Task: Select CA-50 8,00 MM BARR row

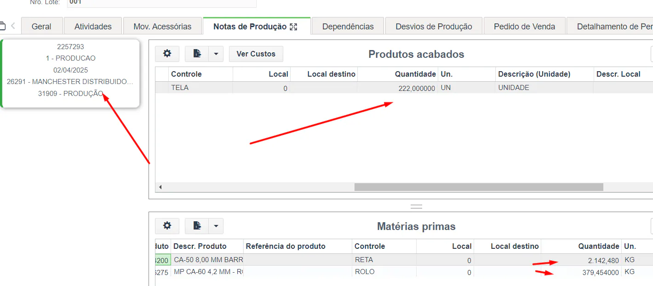Action: (x=404, y=260)
